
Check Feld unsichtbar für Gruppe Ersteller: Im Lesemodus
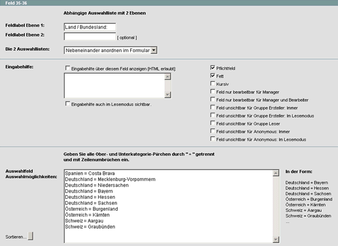tap(213, 115)
